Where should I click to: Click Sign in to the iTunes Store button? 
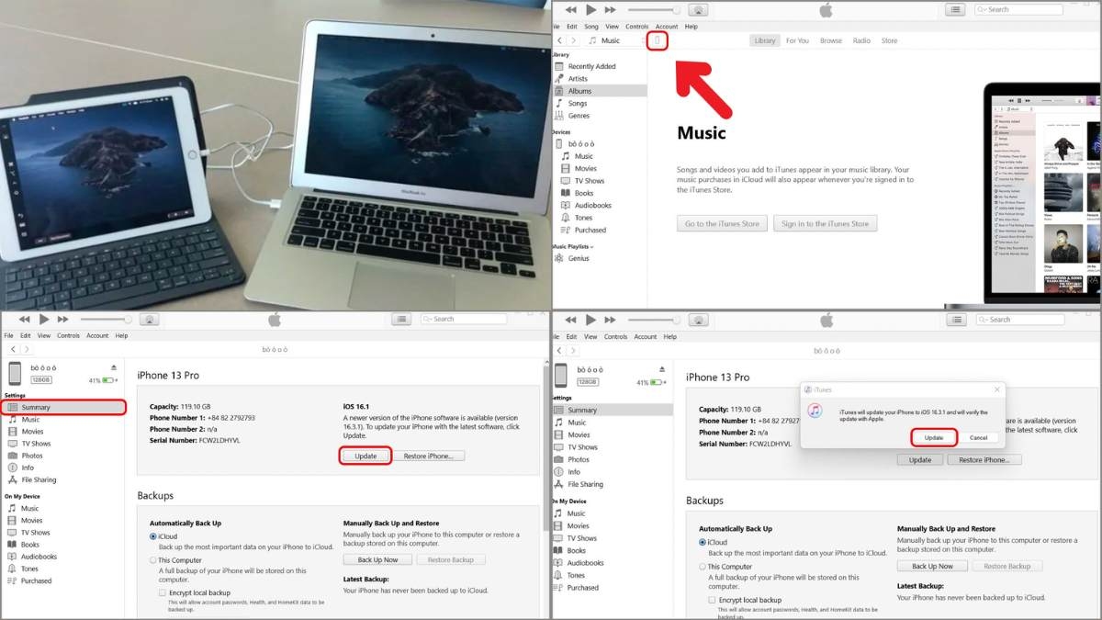tap(825, 223)
